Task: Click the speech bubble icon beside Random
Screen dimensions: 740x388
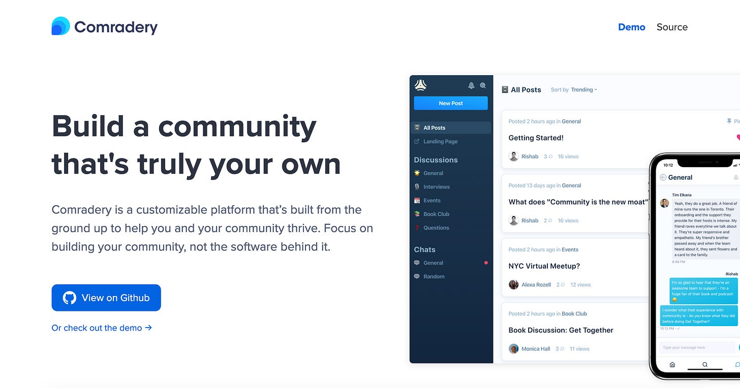Action: click(417, 277)
